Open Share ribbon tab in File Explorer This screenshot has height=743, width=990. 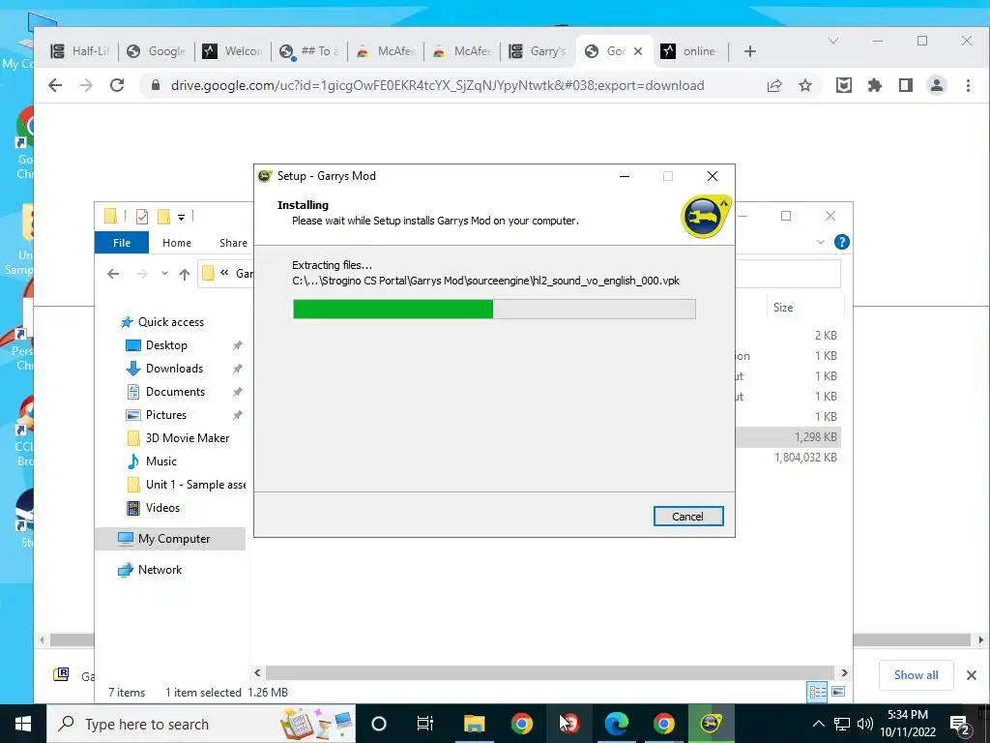(x=233, y=243)
